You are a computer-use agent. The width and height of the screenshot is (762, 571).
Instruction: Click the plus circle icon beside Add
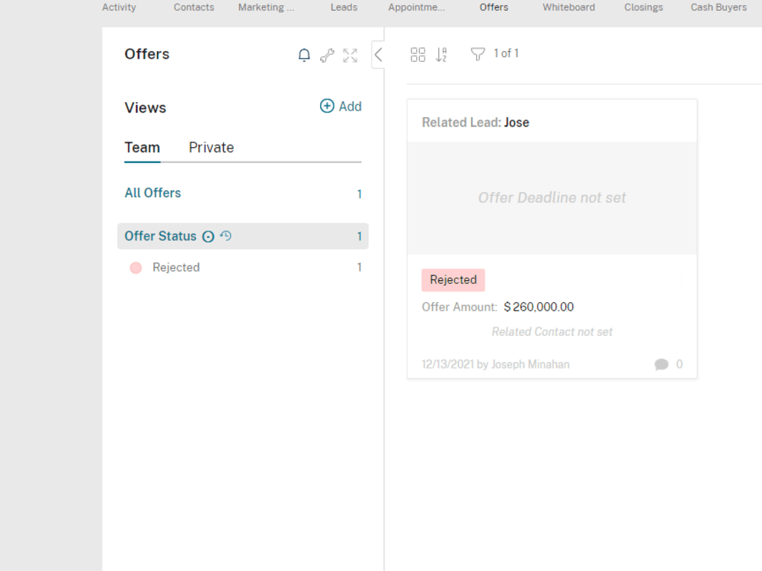pos(327,106)
